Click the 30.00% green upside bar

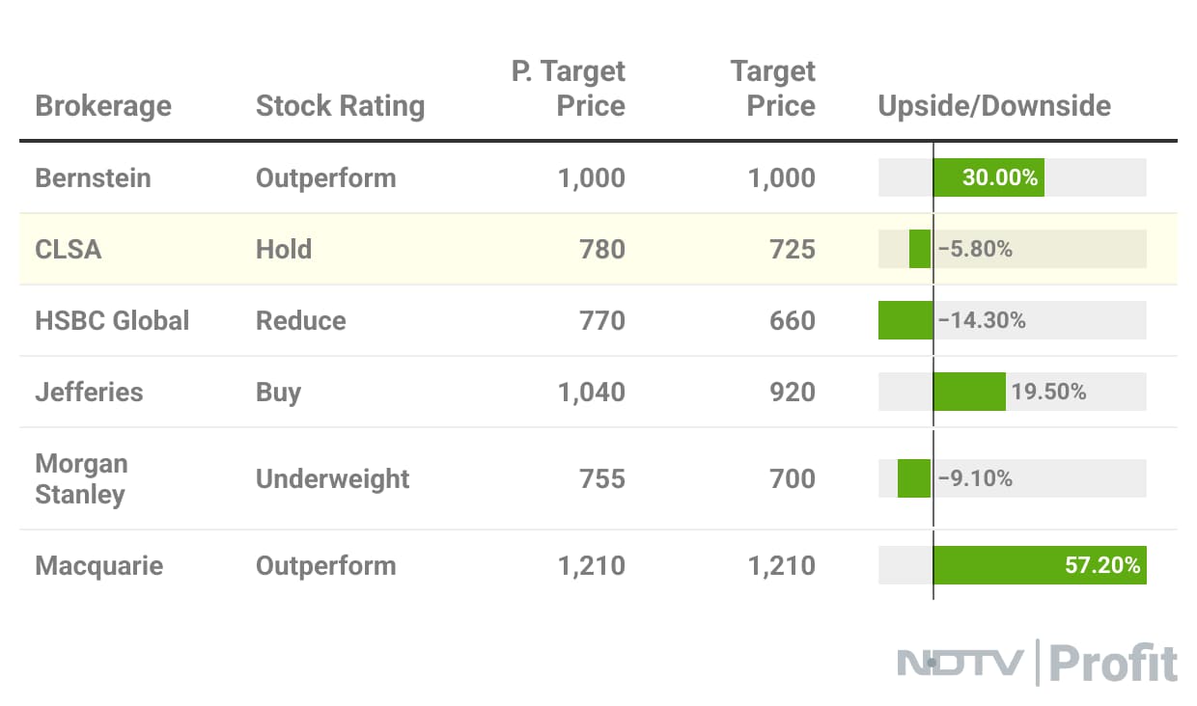pos(988,177)
